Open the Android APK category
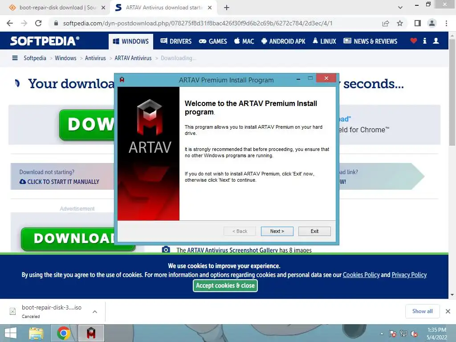Screen dimensions: 456x342 tap(283, 41)
